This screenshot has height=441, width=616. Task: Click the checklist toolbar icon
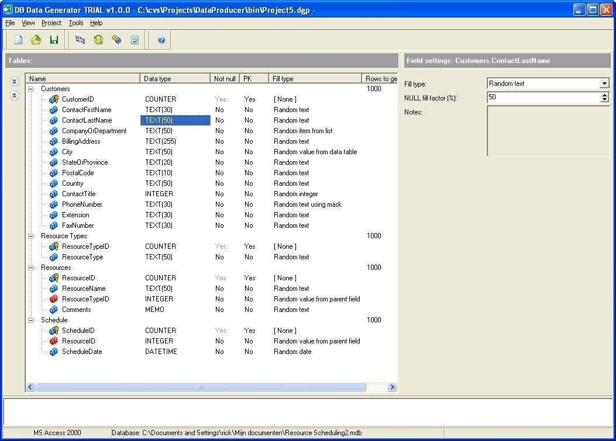(x=135, y=40)
